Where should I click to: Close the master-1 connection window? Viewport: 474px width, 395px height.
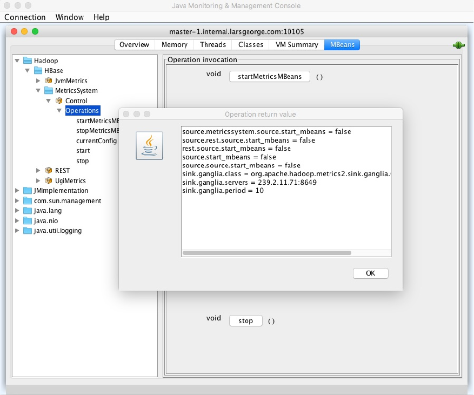point(14,31)
